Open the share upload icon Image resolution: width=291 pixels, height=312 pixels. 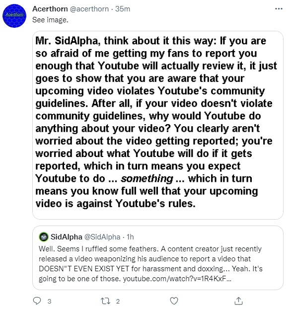(238, 301)
